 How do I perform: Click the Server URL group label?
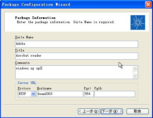tap(27, 83)
